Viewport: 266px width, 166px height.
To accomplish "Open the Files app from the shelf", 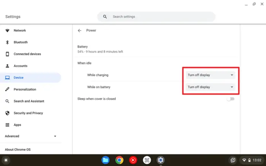I will click(x=106, y=160).
